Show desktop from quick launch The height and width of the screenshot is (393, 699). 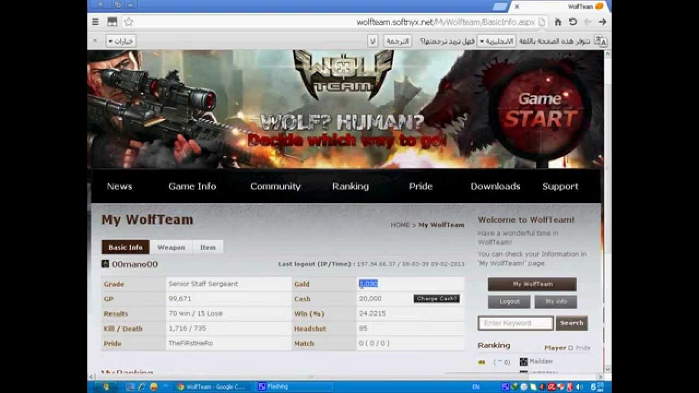point(130,386)
